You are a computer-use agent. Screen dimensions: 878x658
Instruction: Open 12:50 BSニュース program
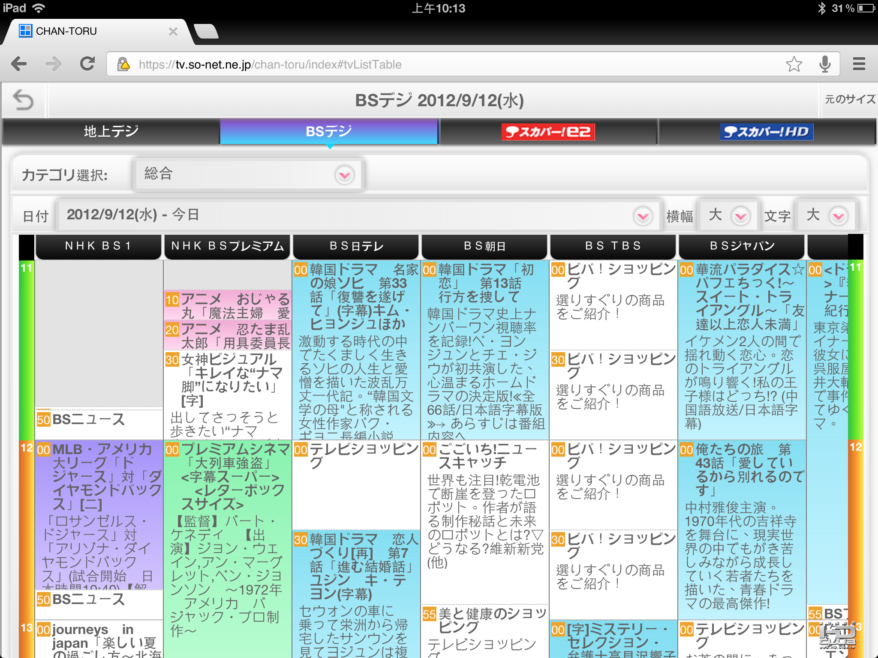[x=99, y=604]
